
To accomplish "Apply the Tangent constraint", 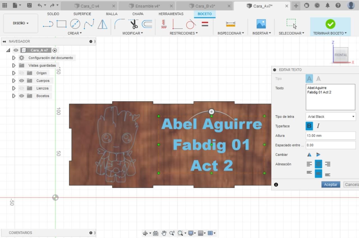I will (191, 24).
